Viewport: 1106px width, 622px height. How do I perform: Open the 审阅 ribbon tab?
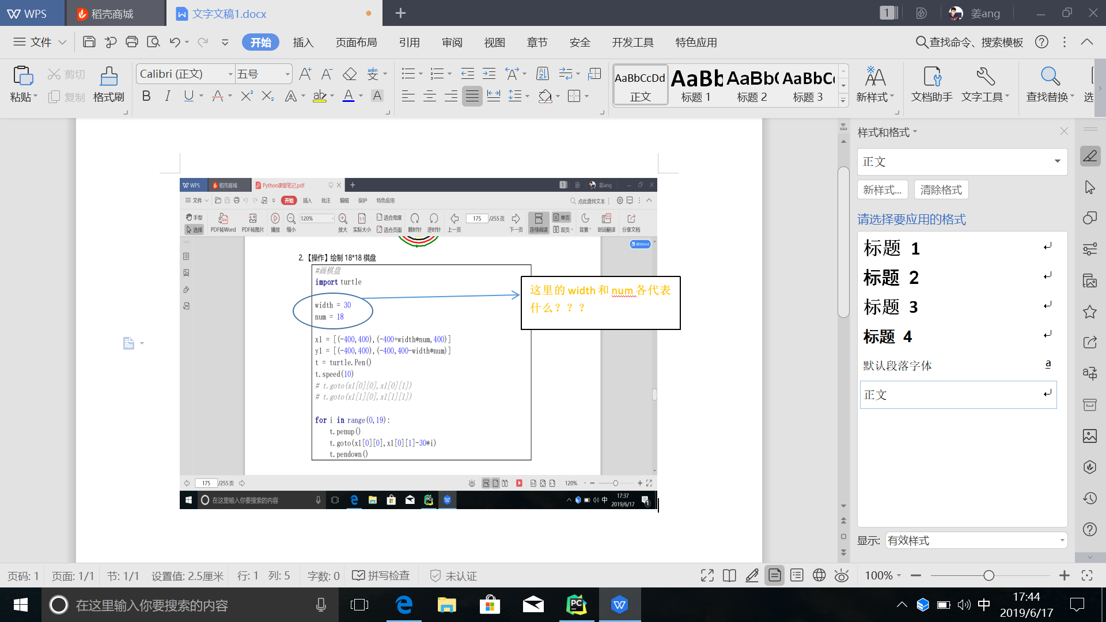coord(452,42)
